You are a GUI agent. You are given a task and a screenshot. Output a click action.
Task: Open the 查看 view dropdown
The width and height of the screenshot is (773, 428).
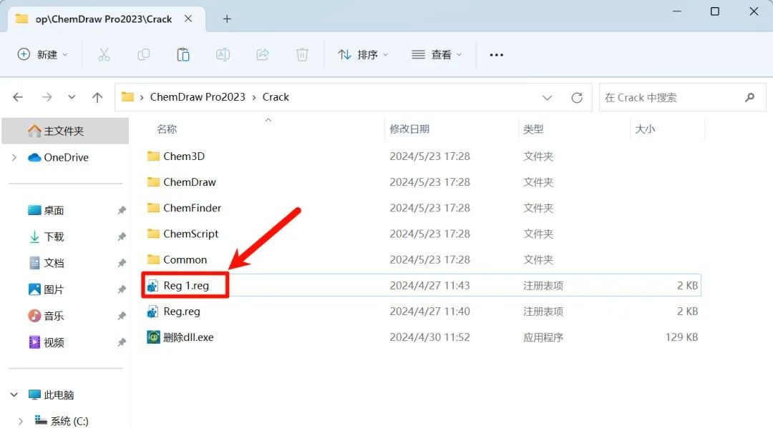437,54
